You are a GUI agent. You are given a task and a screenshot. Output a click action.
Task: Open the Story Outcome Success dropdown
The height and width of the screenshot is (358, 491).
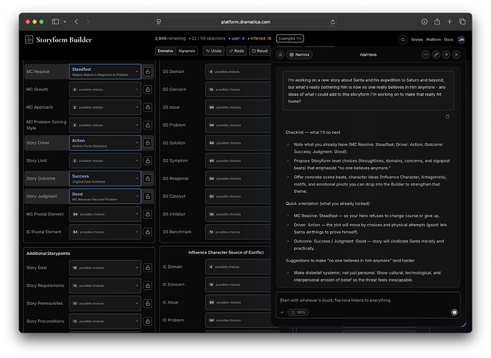(x=105, y=178)
